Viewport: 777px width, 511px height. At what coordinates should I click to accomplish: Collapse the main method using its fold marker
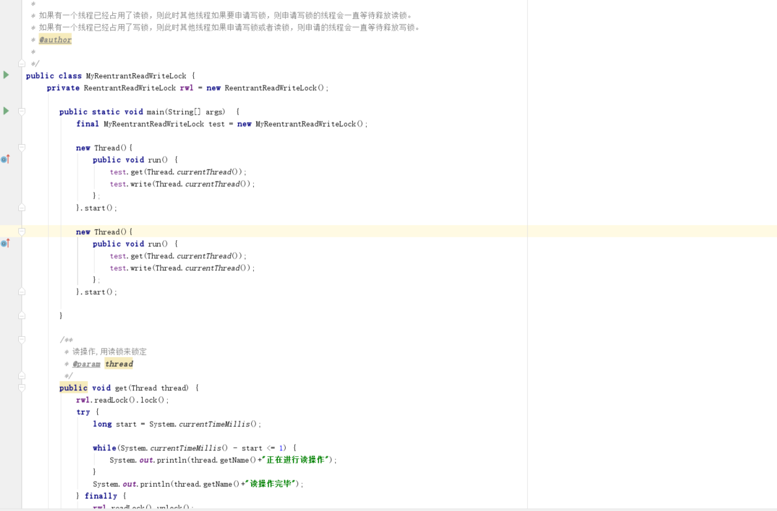click(x=22, y=112)
